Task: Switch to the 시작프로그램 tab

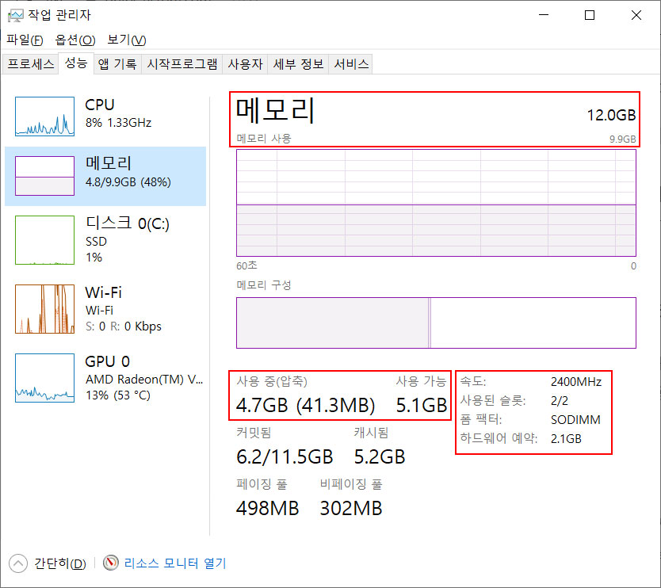Action: [x=182, y=64]
